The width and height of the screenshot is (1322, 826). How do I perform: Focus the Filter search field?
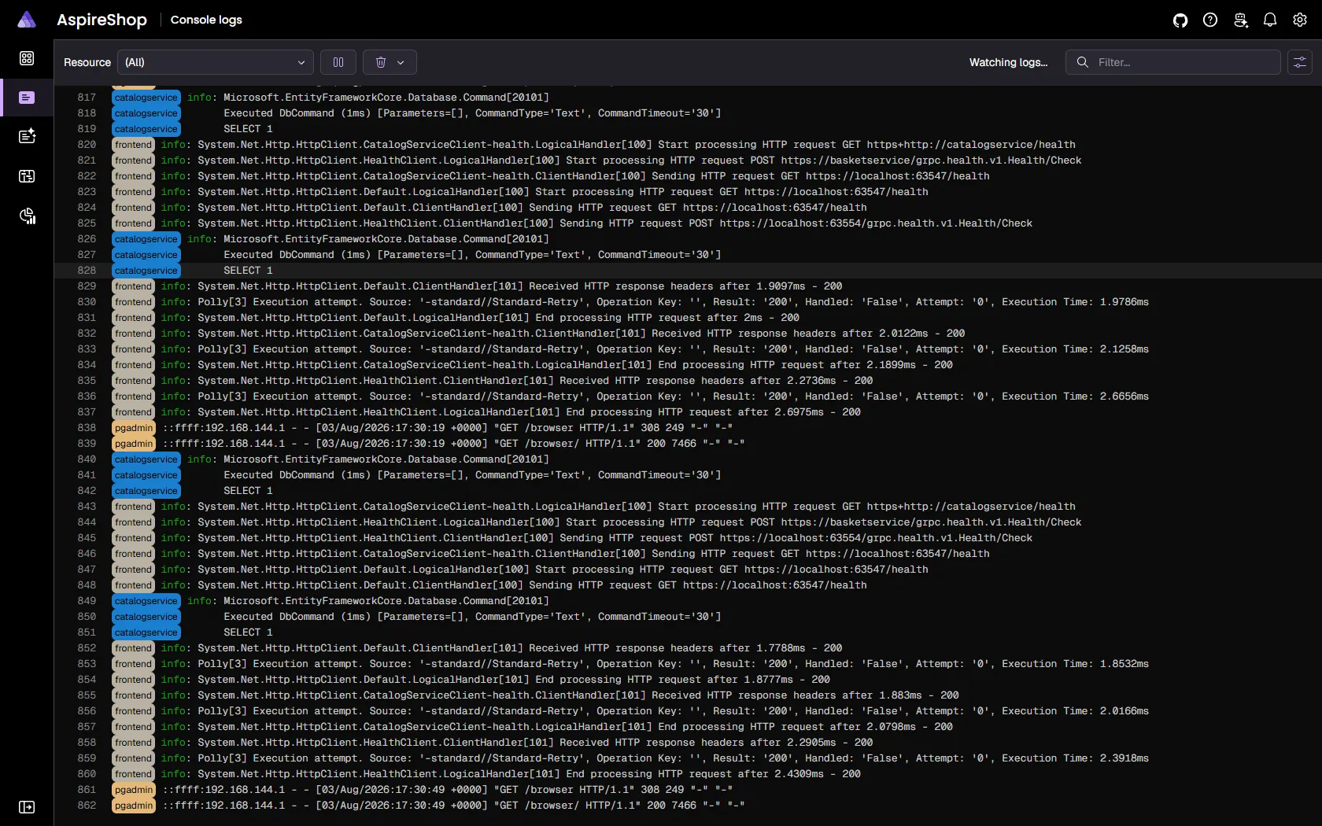pyautogui.click(x=1172, y=62)
